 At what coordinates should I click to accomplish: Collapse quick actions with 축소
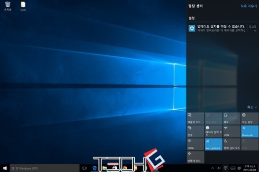[x=252, y=107]
